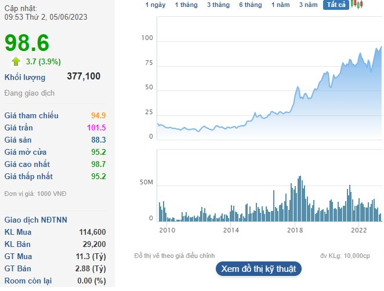384x291 pixels.
Task: Click the "GT Bán" label
Action: [17, 269]
